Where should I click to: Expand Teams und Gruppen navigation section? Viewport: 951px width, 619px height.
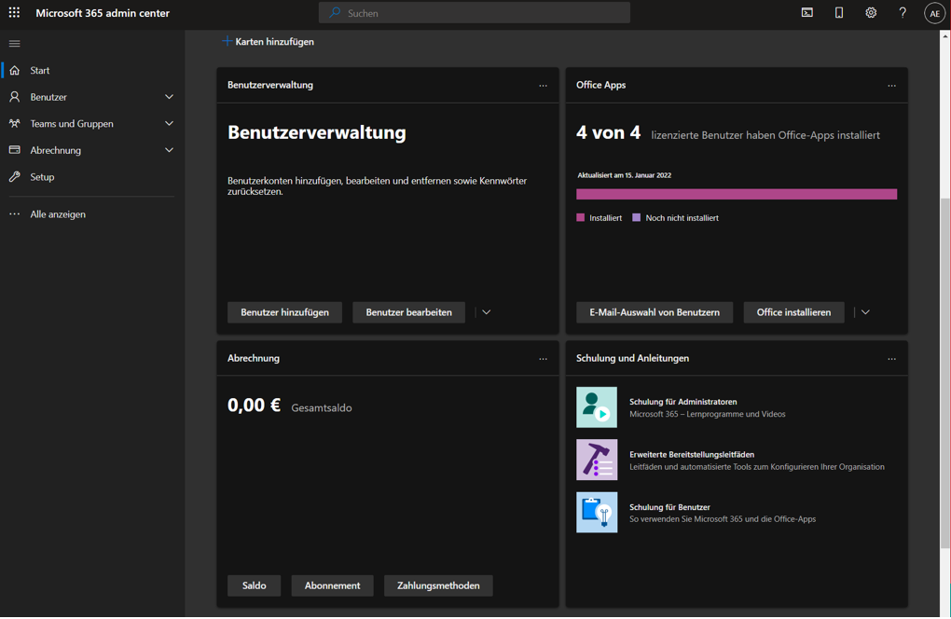pos(169,123)
